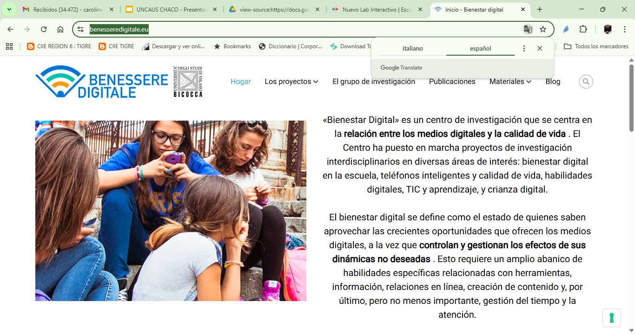Open the Publicaciones page
The height and width of the screenshot is (334, 635).
click(451, 81)
